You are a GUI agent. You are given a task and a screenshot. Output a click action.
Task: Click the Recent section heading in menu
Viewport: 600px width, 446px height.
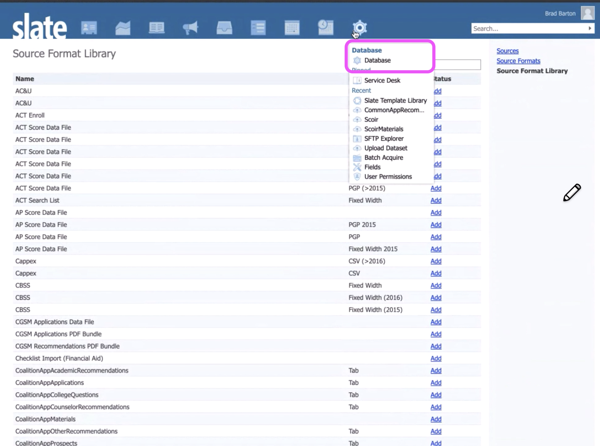pos(361,90)
